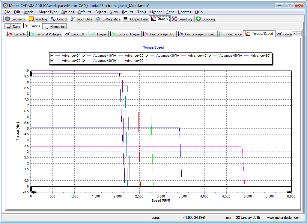This screenshot has width=307, height=223.
Task: Switch to the Winding tab
Action: click(x=38, y=19)
